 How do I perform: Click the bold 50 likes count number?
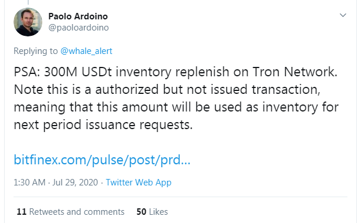click(141, 212)
